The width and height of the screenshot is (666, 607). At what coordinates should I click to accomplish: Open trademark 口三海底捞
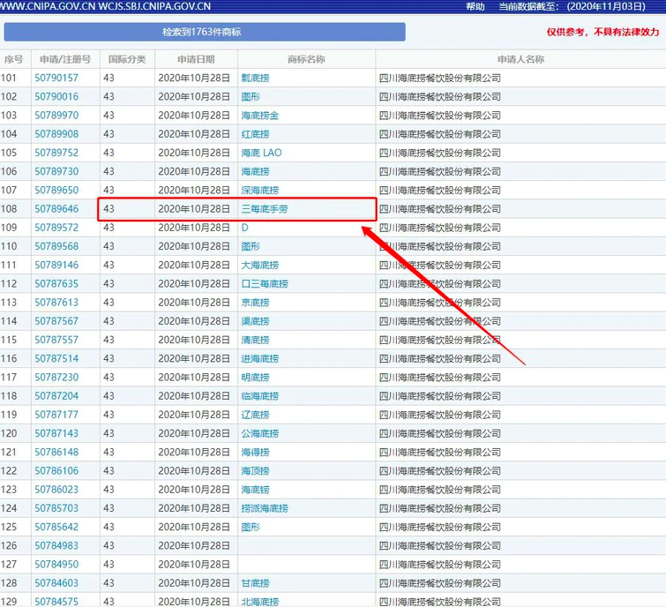(x=264, y=284)
